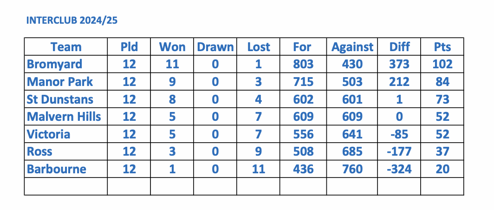Click the Pts column header

[442, 47]
